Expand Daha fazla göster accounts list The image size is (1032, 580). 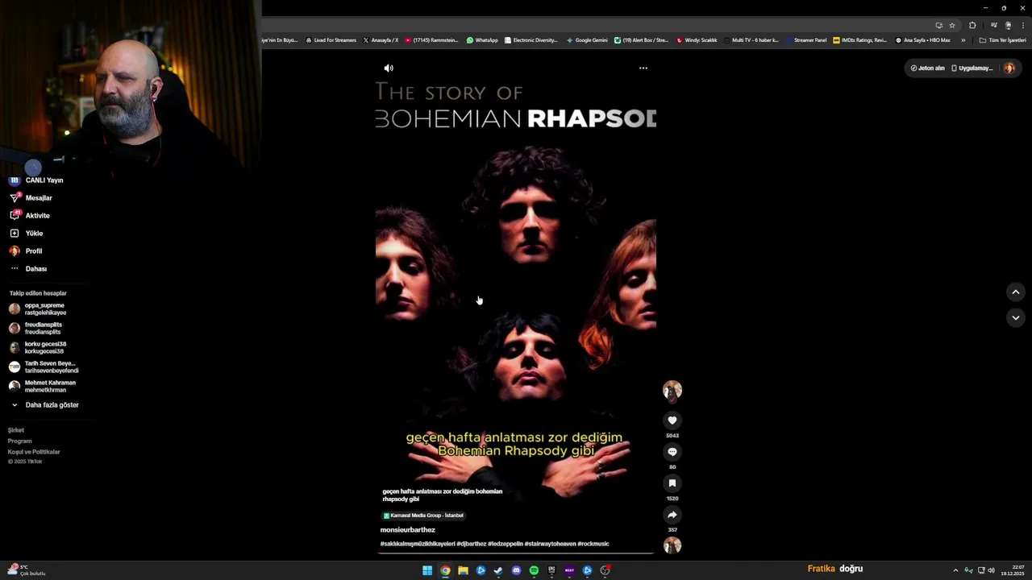click(44, 405)
